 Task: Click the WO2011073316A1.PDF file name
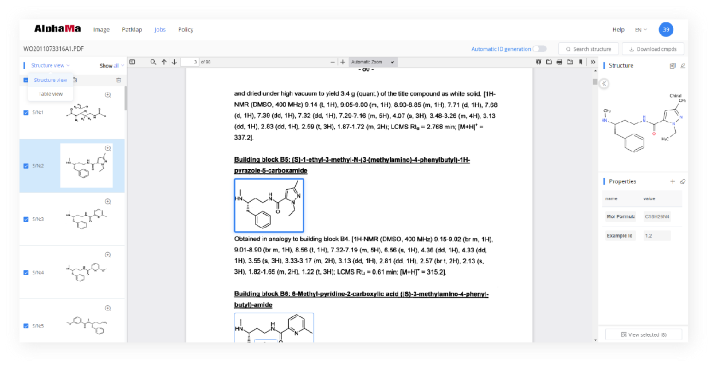point(53,49)
